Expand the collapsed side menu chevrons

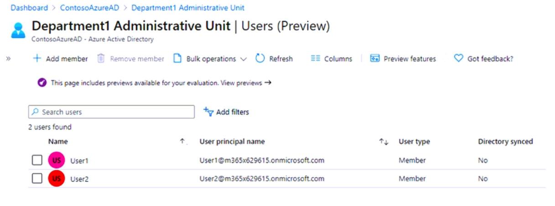pos(8,58)
